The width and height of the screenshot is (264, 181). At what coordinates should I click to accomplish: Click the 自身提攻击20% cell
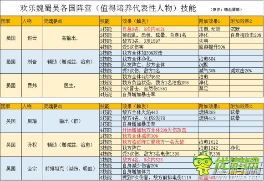coord(246,35)
